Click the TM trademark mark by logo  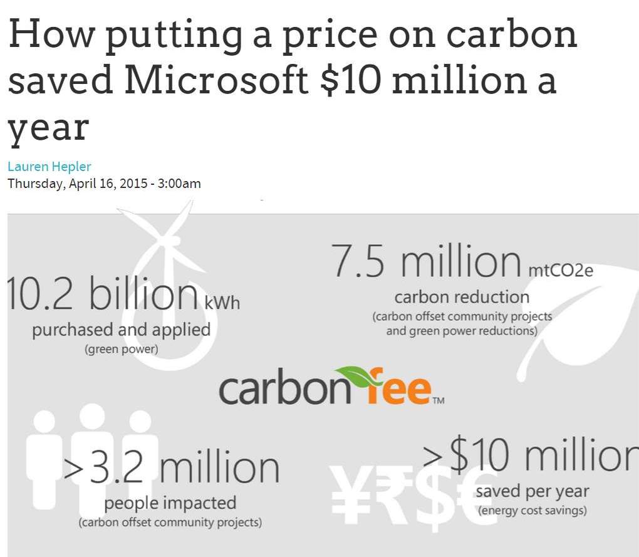click(439, 401)
